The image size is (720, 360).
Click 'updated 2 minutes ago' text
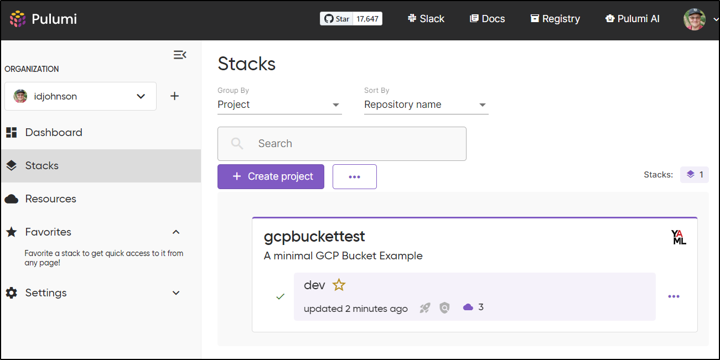pos(356,309)
